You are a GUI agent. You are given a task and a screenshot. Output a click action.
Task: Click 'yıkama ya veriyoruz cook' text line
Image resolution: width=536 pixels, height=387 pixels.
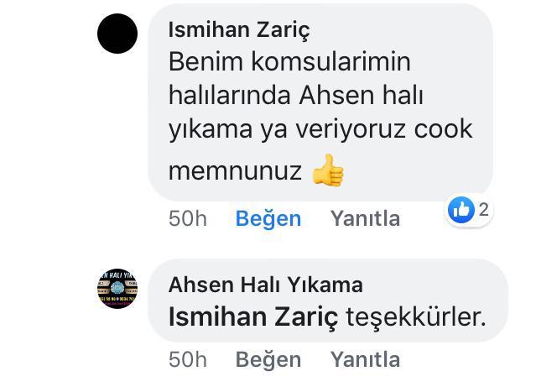pos(320,129)
